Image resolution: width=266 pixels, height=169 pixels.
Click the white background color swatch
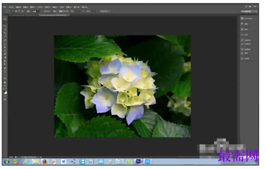click(6, 93)
